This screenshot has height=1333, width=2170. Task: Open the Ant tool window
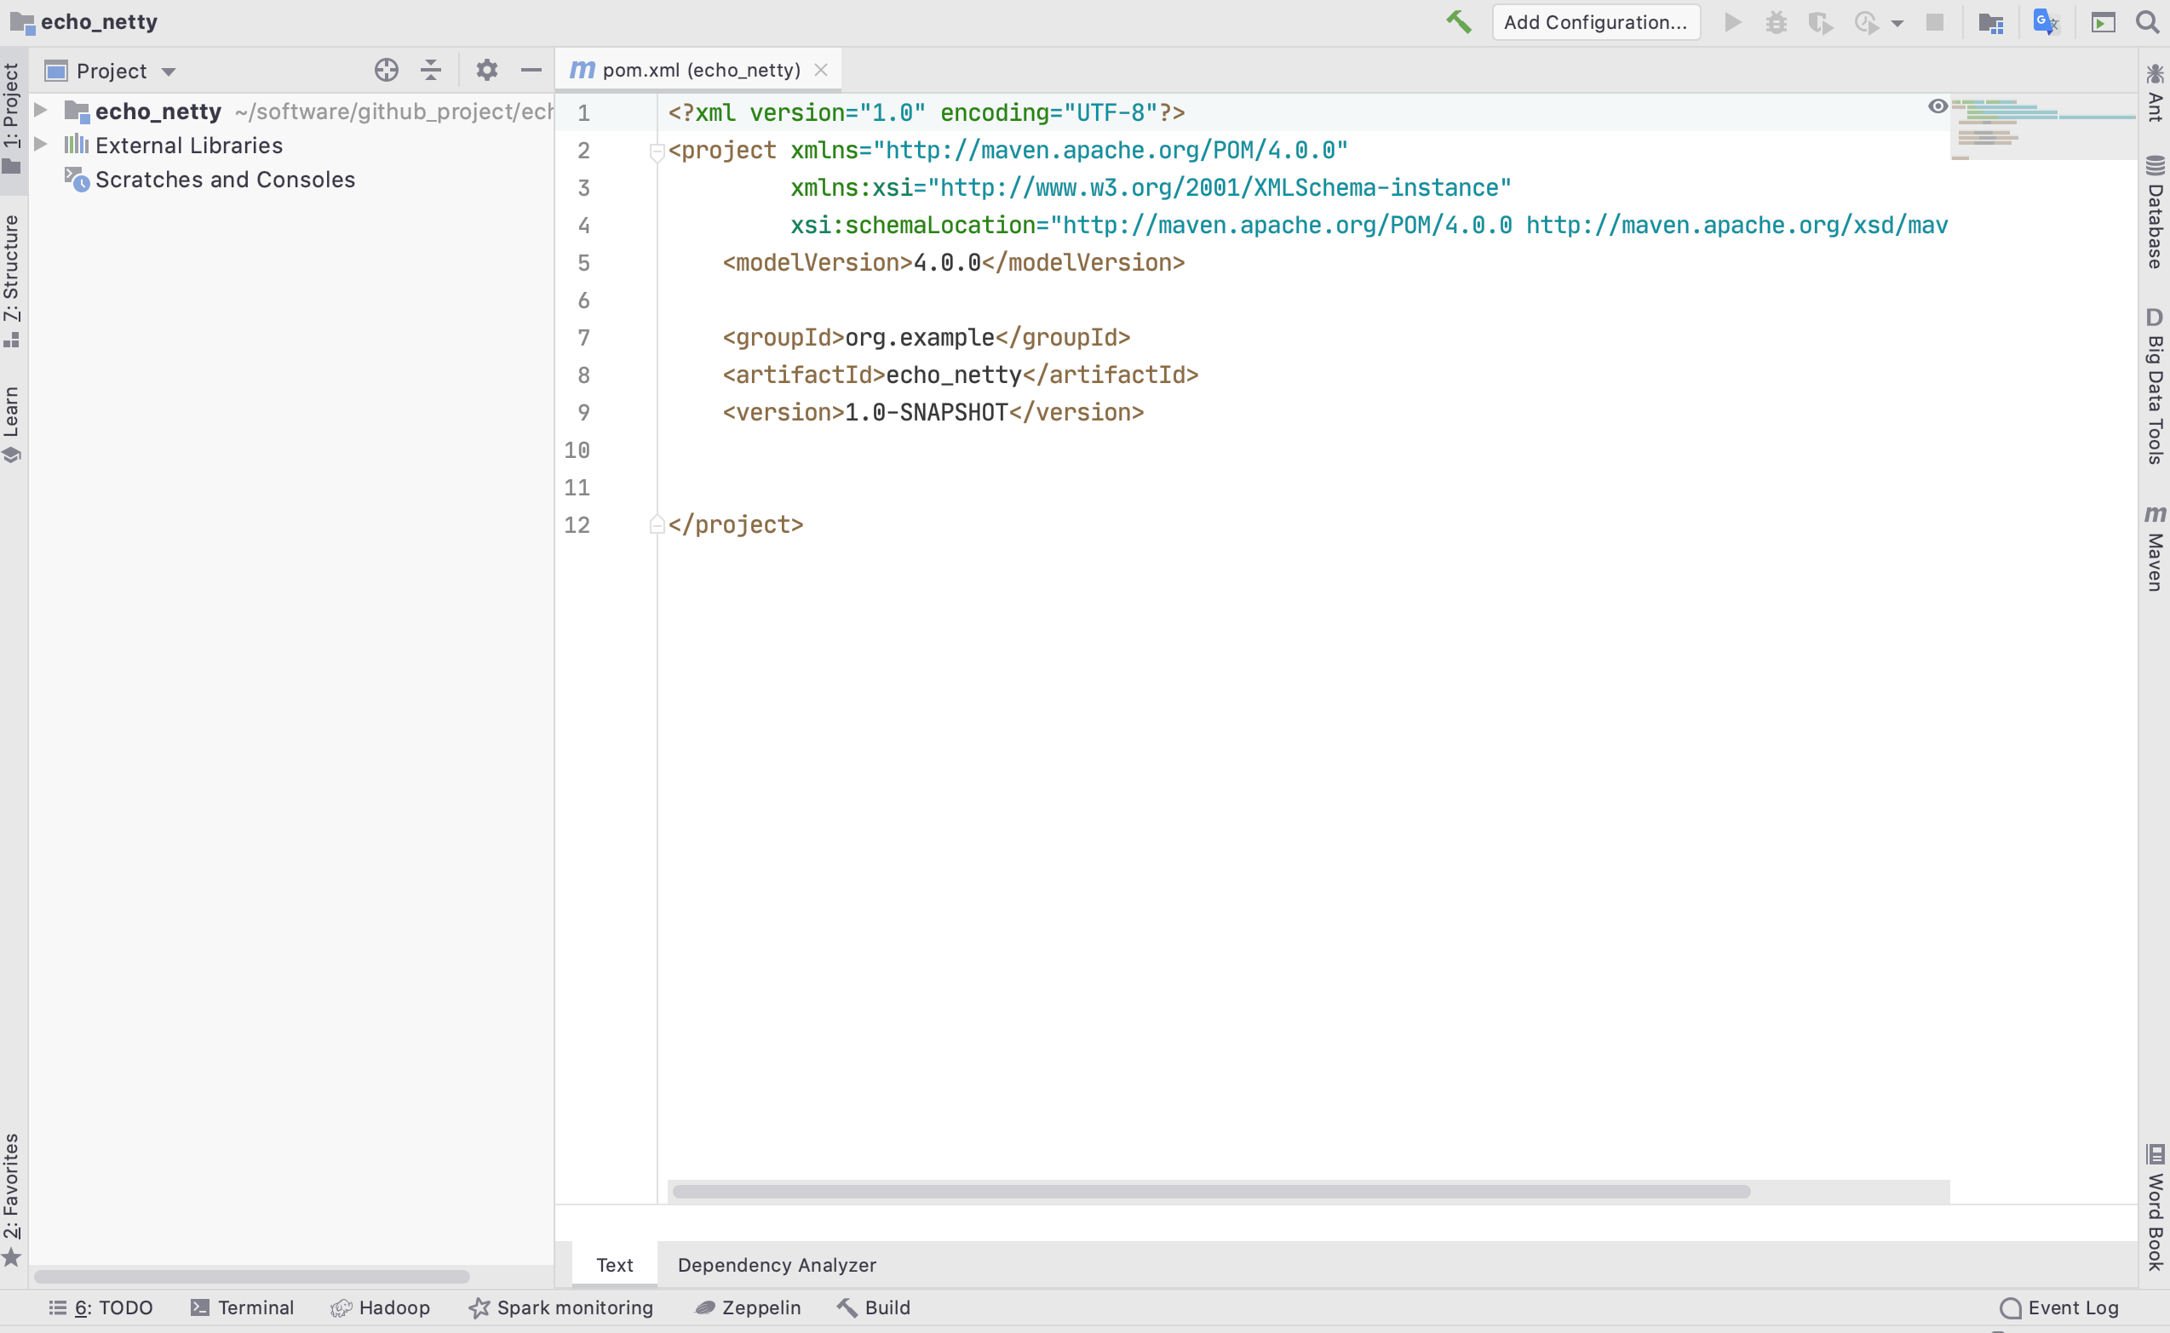2154,92
